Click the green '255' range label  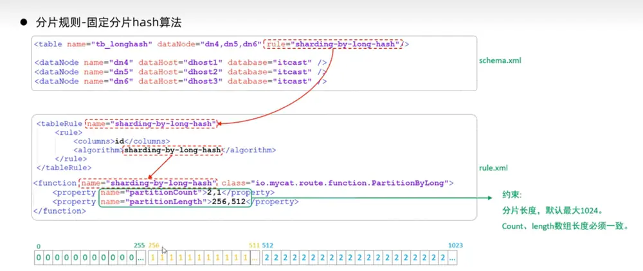coord(140,245)
